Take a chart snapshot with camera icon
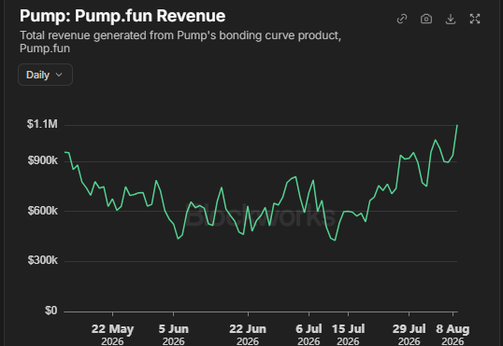The width and height of the screenshot is (503, 346). (426, 19)
